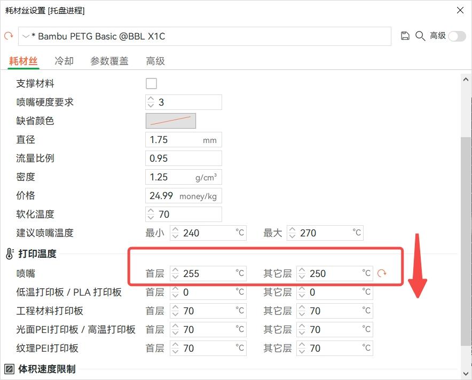This screenshot has height=380, width=472.
Task: Adjust the 工程材料打印板 其它层 stepper
Action: pyautogui.click(x=302, y=311)
